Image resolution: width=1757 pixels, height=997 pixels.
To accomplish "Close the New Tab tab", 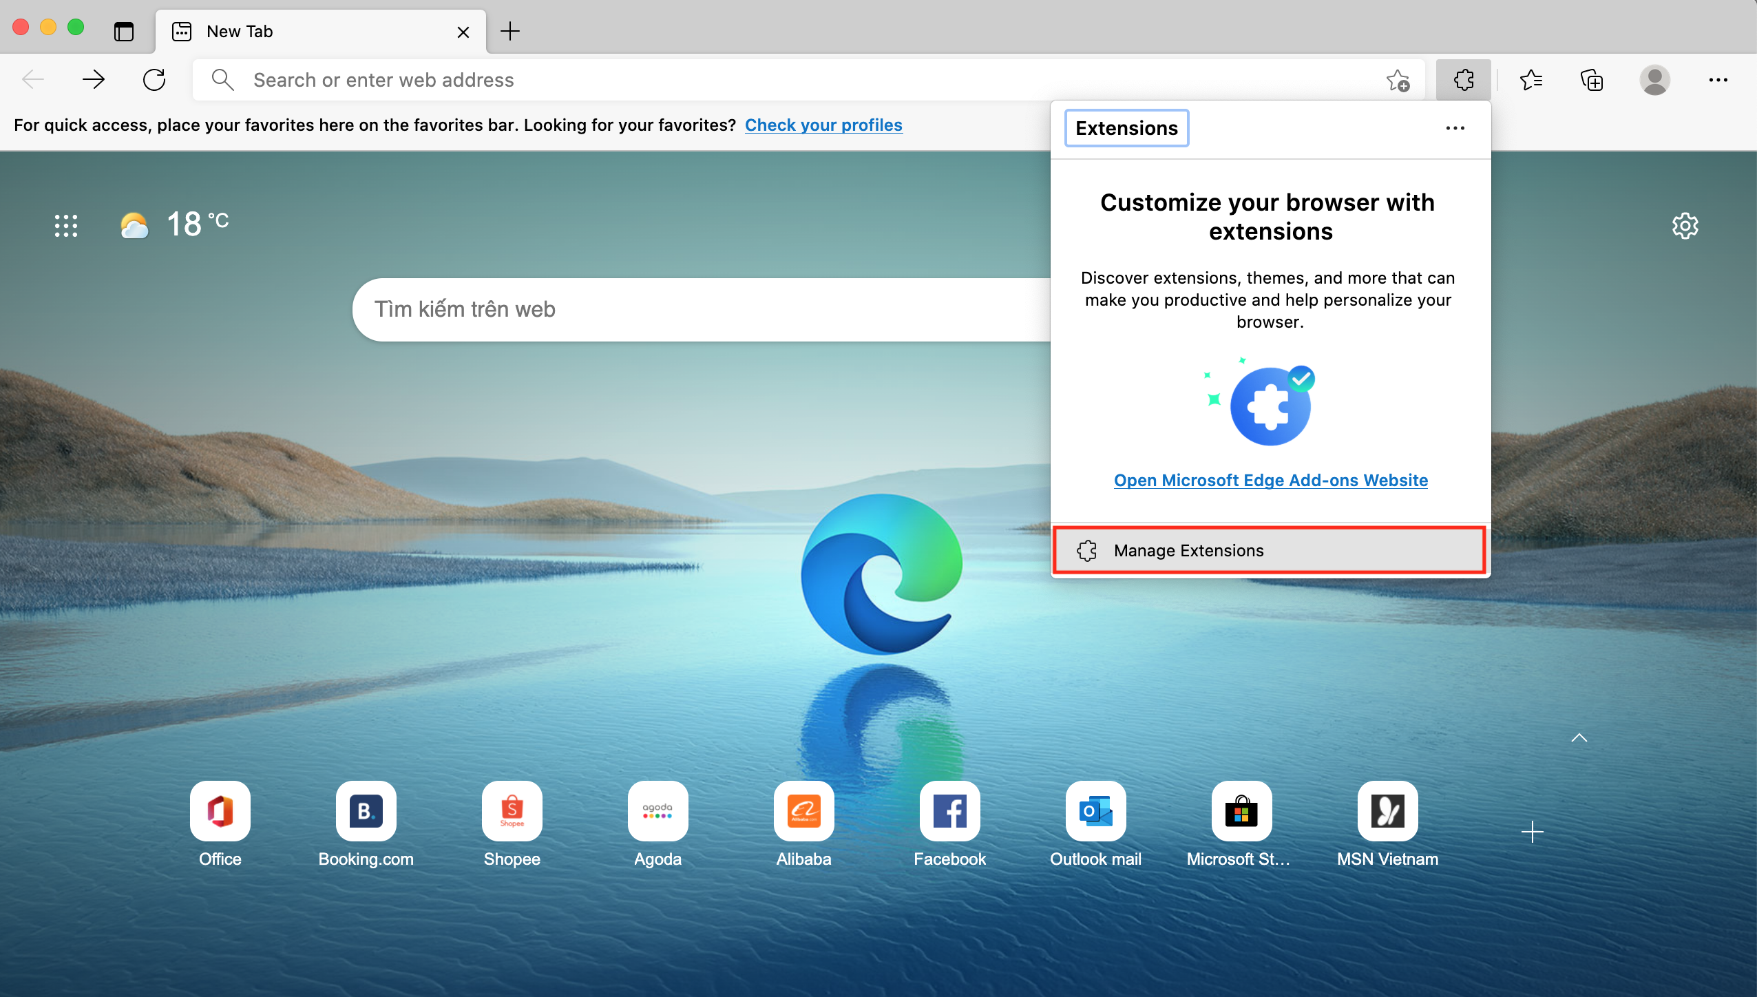I will [463, 32].
